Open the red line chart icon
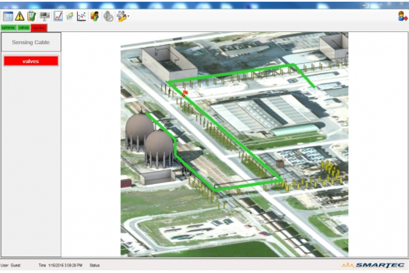409x273 pixels. [x=58, y=16]
